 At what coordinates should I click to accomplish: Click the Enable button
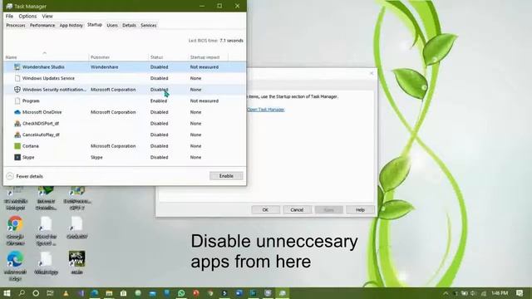click(226, 176)
